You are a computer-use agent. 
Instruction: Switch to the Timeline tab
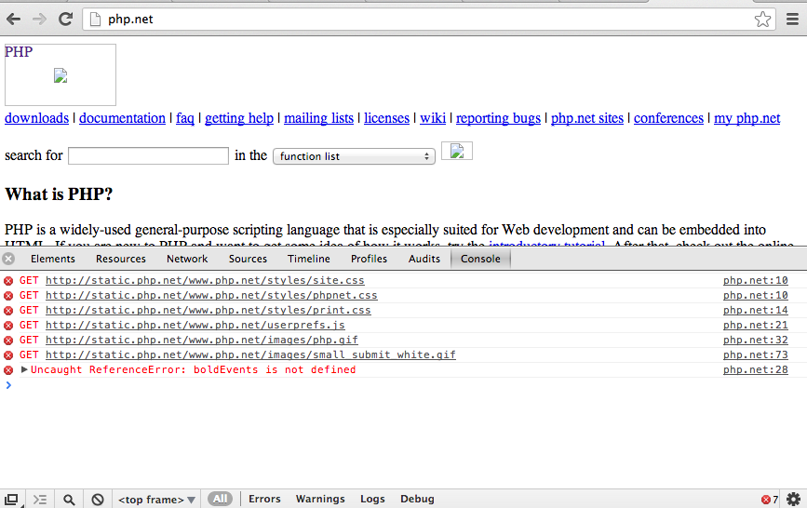tap(309, 259)
